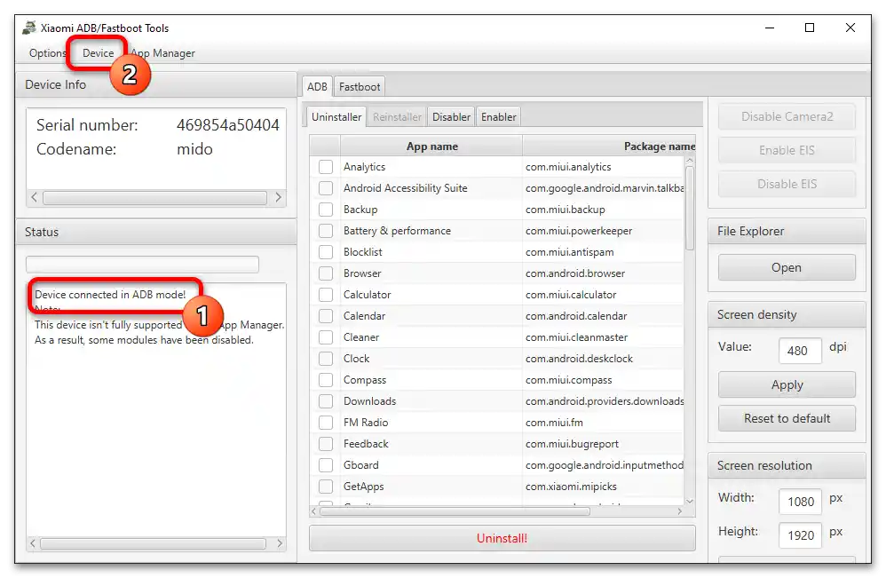
Task: Check the Backup app checkbox
Action: [326, 210]
